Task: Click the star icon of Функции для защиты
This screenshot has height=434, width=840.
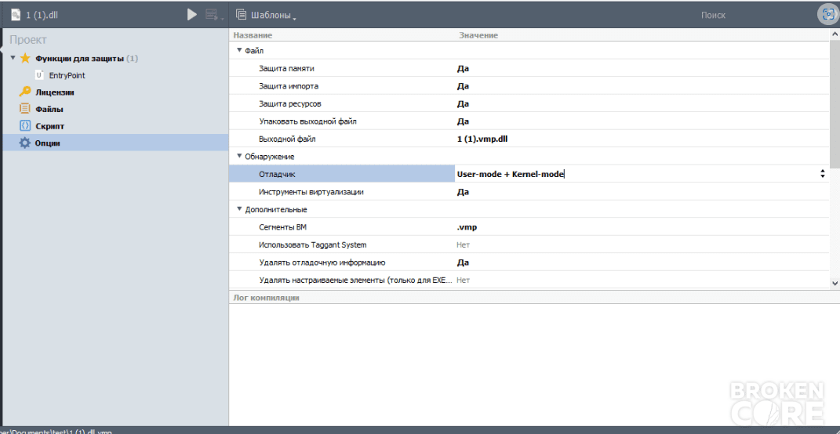Action: pyautogui.click(x=24, y=58)
